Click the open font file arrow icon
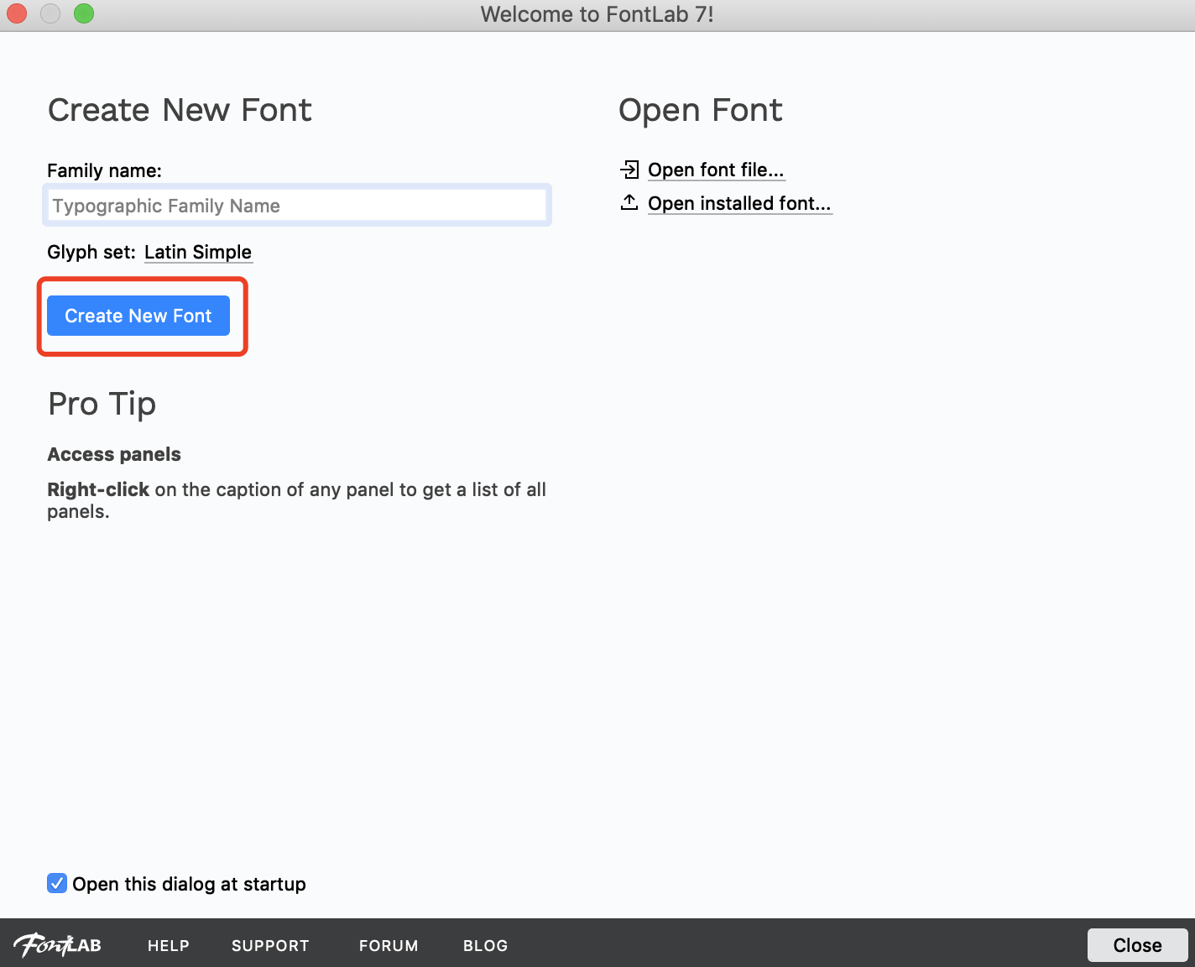The width and height of the screenshot is (1195, 967). click(629, 170)
